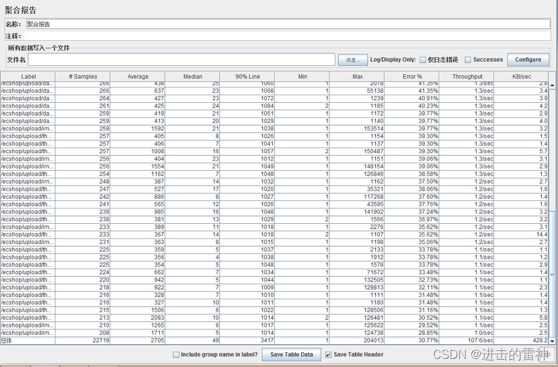
Task: Click total max value 204013
Action: [373, 341]
